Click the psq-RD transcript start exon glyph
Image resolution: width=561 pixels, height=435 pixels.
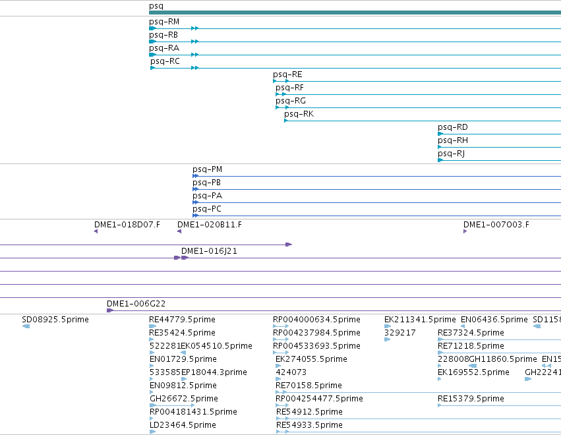(440, 134)
